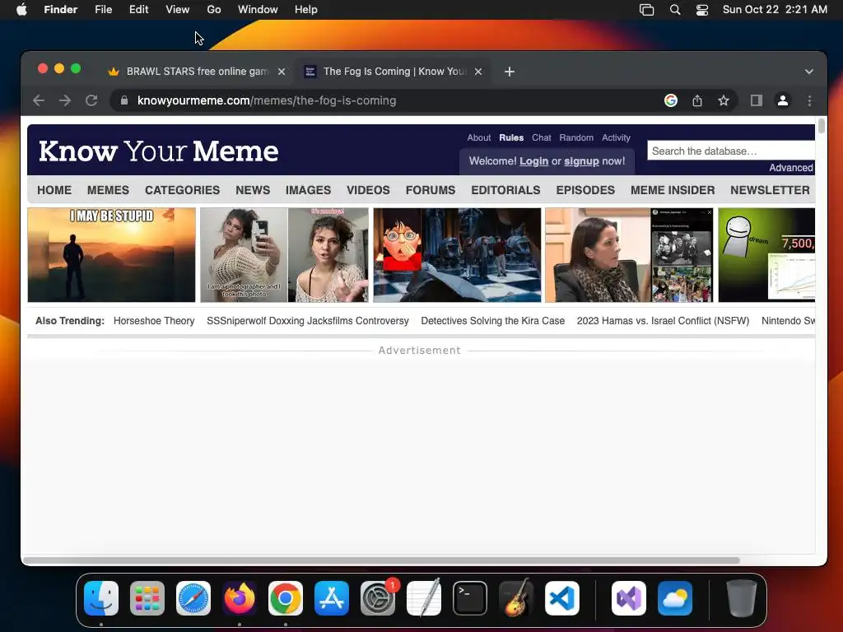Open a new tab with plus button
This screenshot has height=632, width=843.
click(x=510, y=72)
